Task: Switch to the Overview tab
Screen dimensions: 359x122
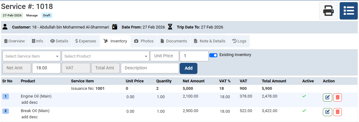Action: (15, 41)
